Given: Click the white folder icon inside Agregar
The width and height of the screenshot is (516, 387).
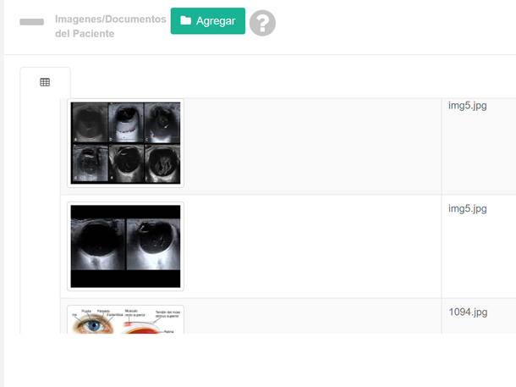Looking at the screenshot, I should [185, 20].
